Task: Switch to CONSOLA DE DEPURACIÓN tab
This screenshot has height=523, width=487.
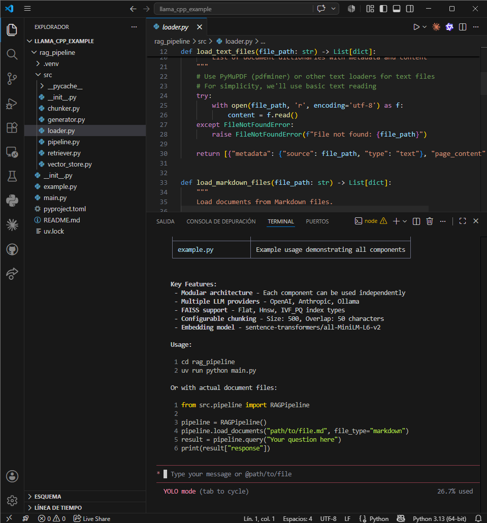Action: (221, 221)
